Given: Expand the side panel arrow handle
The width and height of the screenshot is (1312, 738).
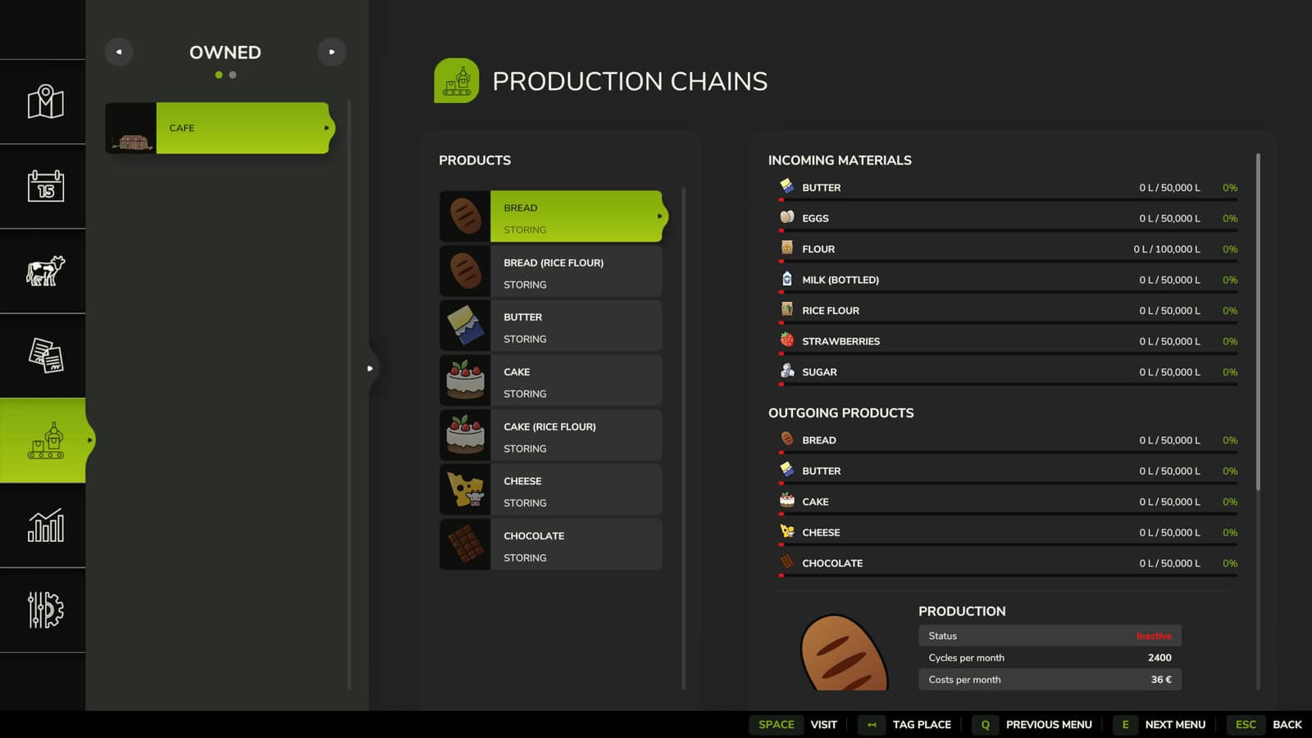Looking at the screenshot, I should 370,368.
